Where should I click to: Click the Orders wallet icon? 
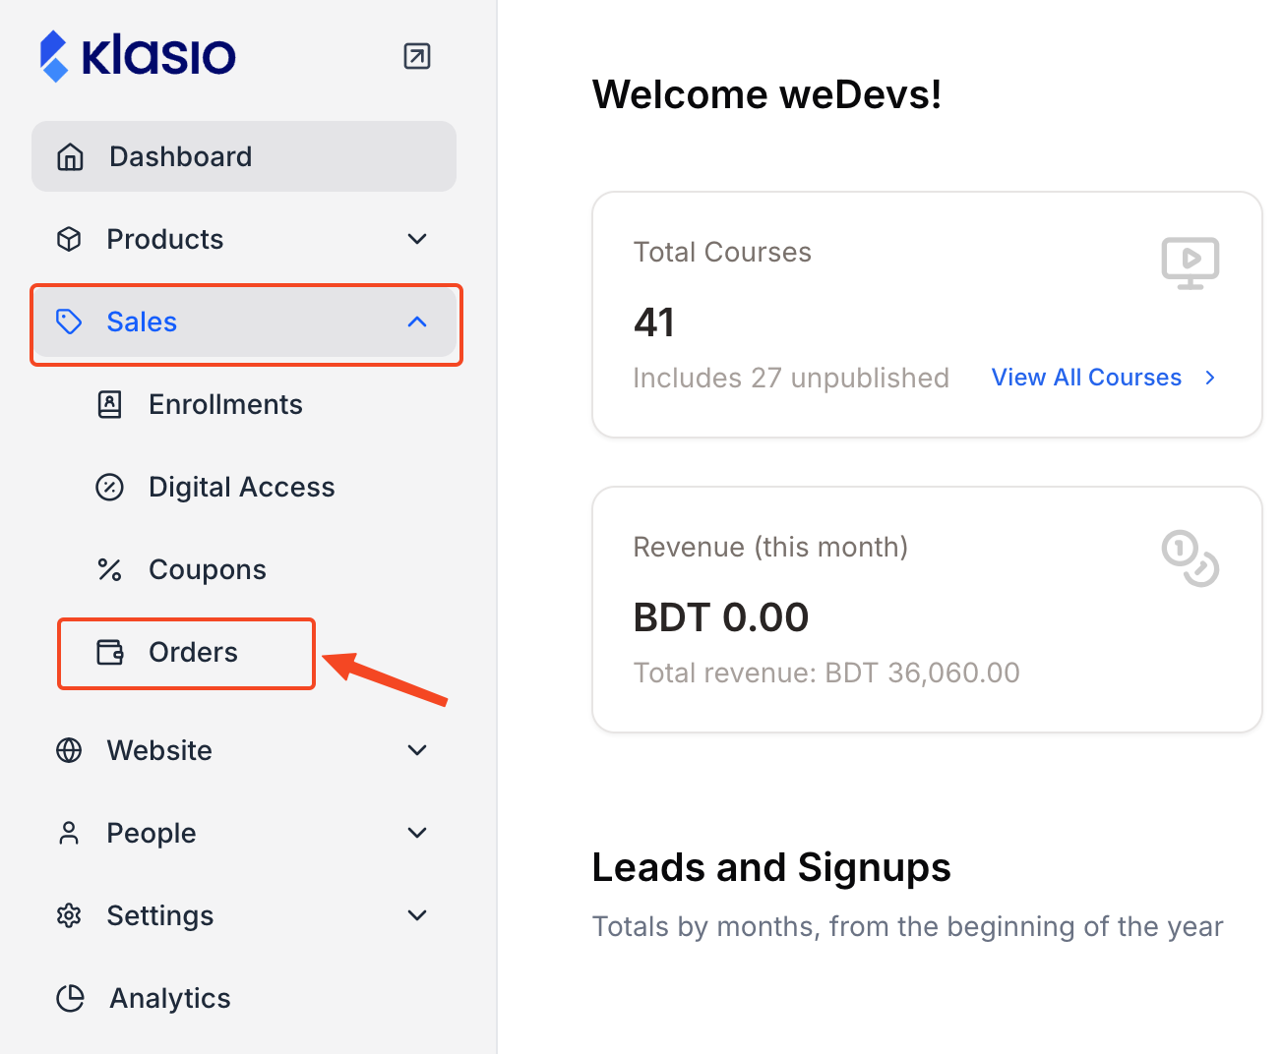110,652
